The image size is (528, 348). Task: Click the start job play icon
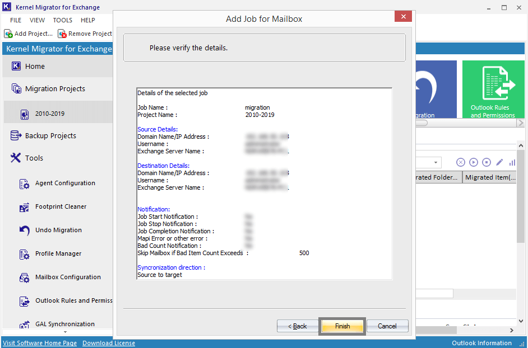click(474, 162)
